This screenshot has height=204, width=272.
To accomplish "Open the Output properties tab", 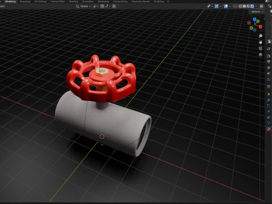I will pyautogui.click(x=269, y=62).
